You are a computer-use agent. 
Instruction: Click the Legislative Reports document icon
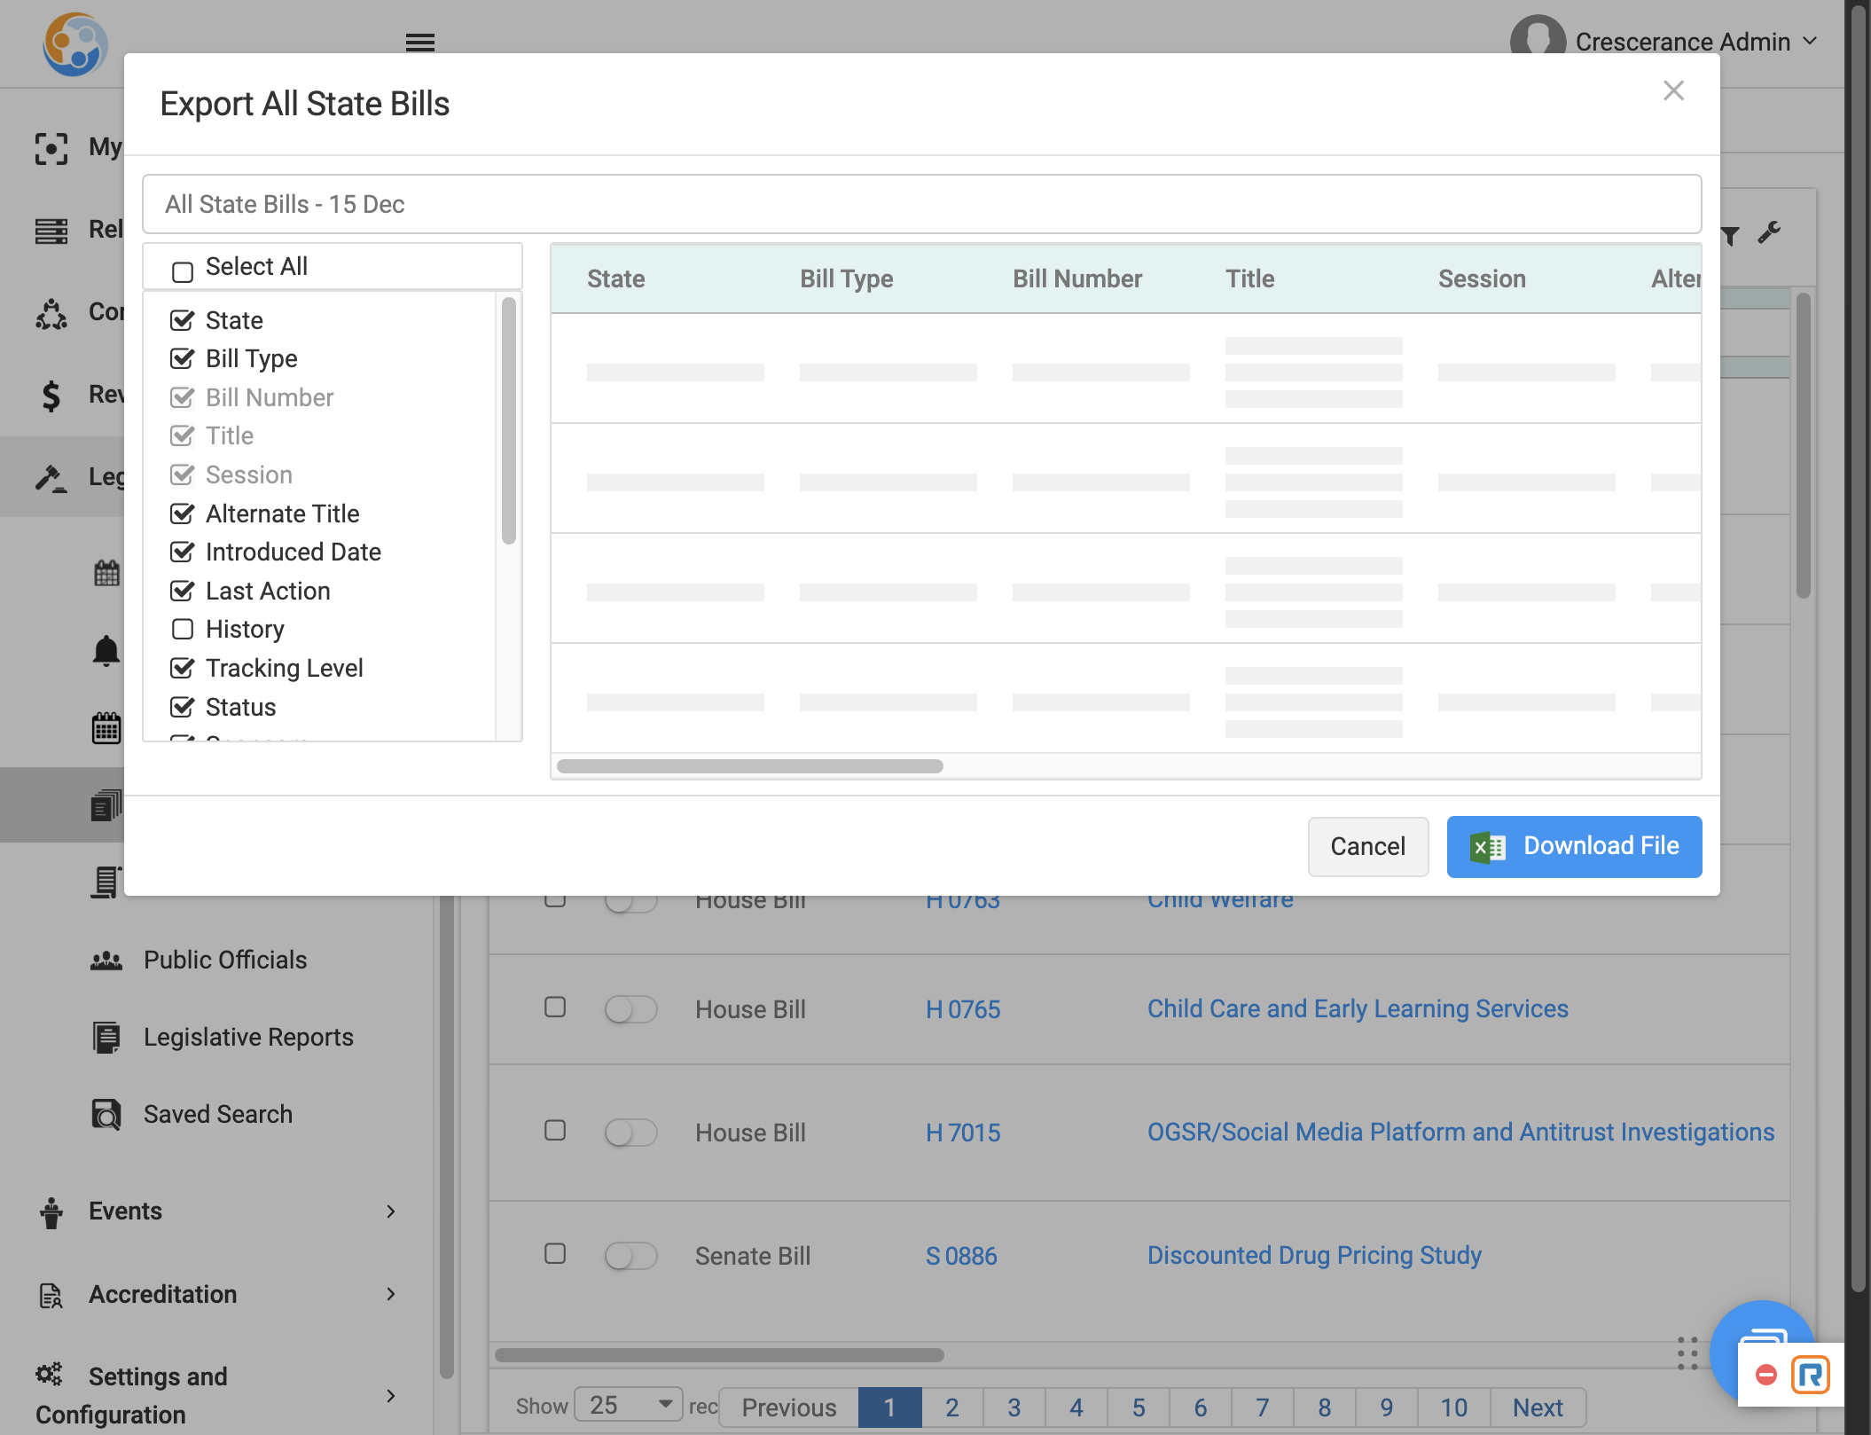(x=106, y=1038)
